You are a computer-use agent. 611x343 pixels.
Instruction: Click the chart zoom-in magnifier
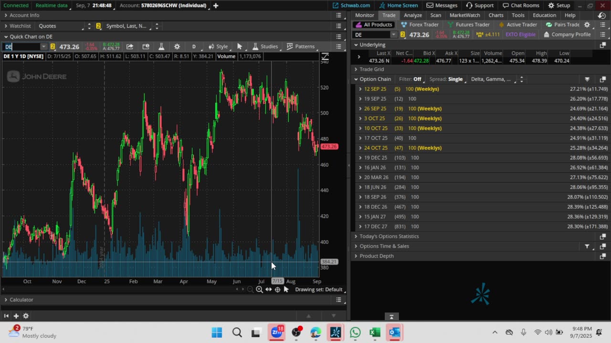click(259, 290)
